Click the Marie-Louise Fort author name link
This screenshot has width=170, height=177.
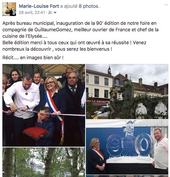(39, 6)
